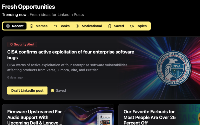Click the shield icon in the Security Alert badge
This screenshot has height=125, width=200.
pos(11,44)
